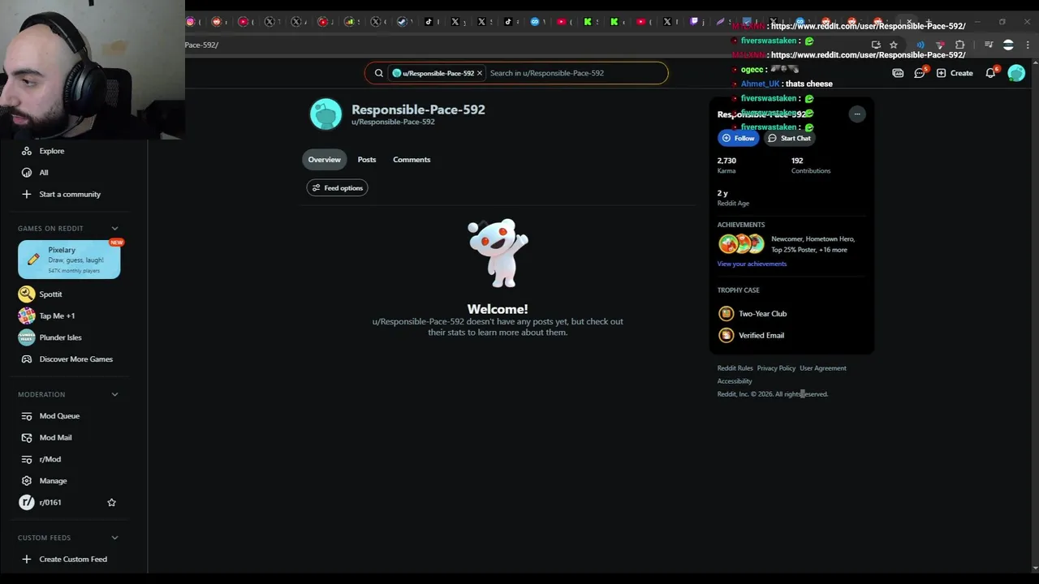Switch to the Posts tab

(x=367, y=160)
